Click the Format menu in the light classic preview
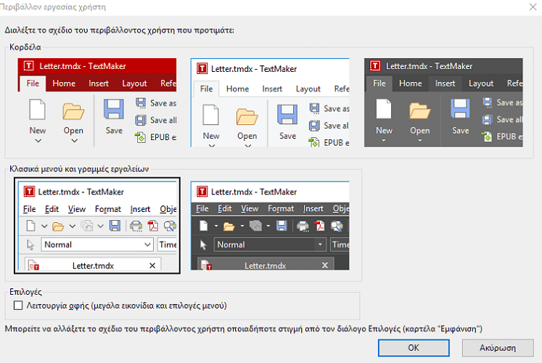542x363 pixels. point(108,209)
